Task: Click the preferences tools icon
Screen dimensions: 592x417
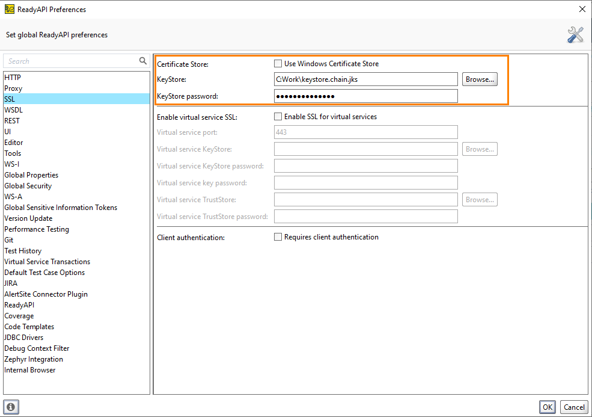Action: (x=575, y=35)
